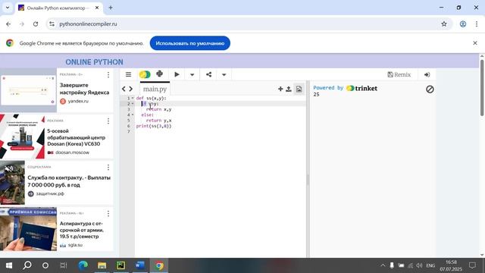
Task: Click the browser back arrow
Action: (x=8, y=24)
